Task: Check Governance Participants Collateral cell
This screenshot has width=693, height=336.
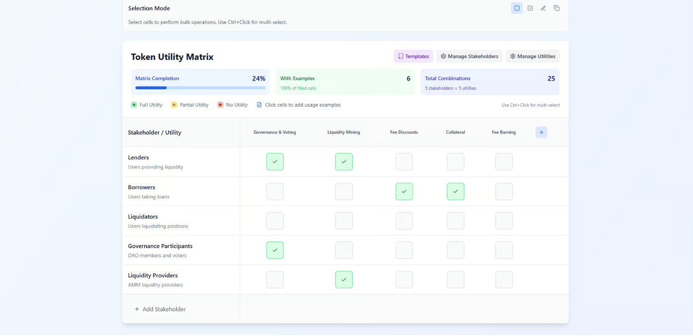Action: [x=455, y=250]
